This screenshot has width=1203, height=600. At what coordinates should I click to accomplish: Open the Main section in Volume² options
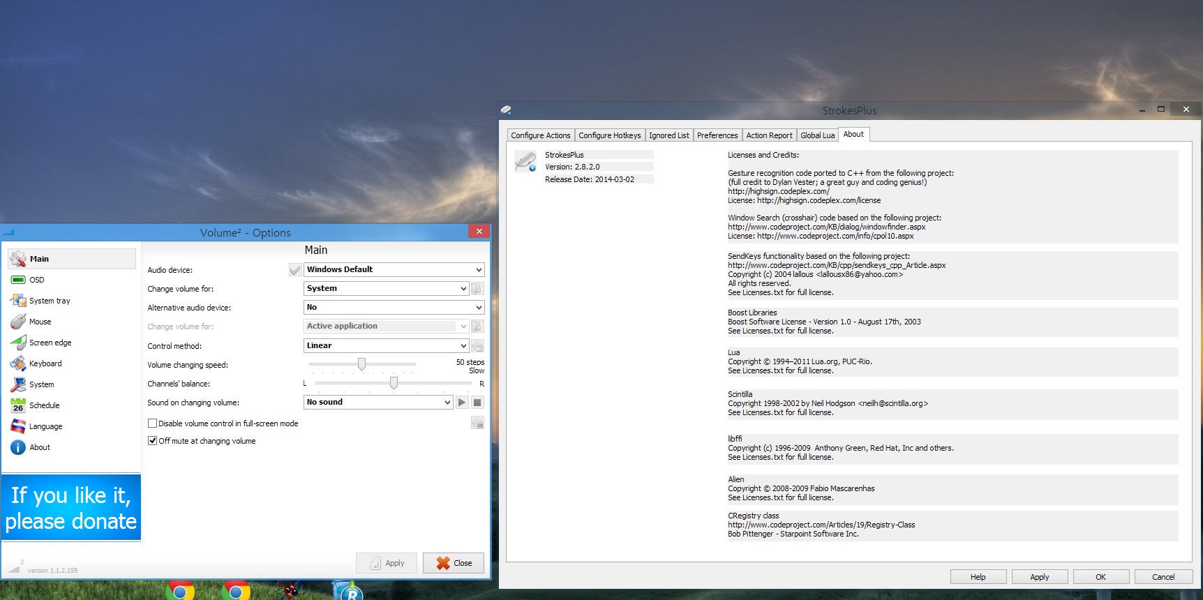coord(72,259)
